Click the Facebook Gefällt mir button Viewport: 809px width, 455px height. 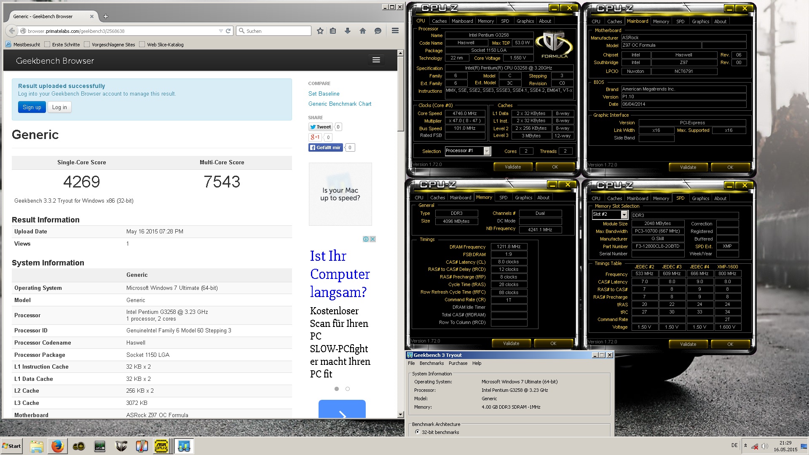325,147
